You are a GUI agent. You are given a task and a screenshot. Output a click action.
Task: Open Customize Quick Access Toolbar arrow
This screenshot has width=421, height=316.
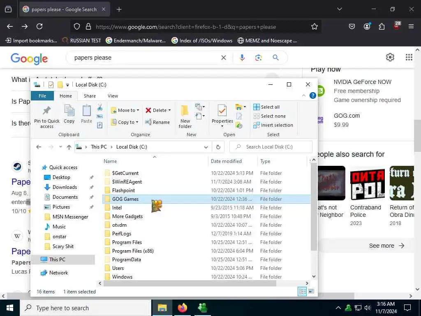pyautogui.click(x=67, y=85)
